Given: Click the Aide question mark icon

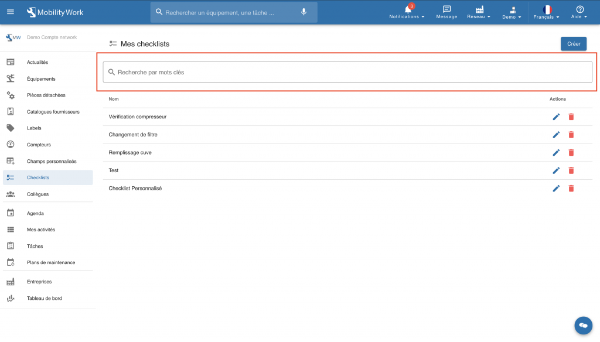Looking at the screenshot, I should [579, 9].
